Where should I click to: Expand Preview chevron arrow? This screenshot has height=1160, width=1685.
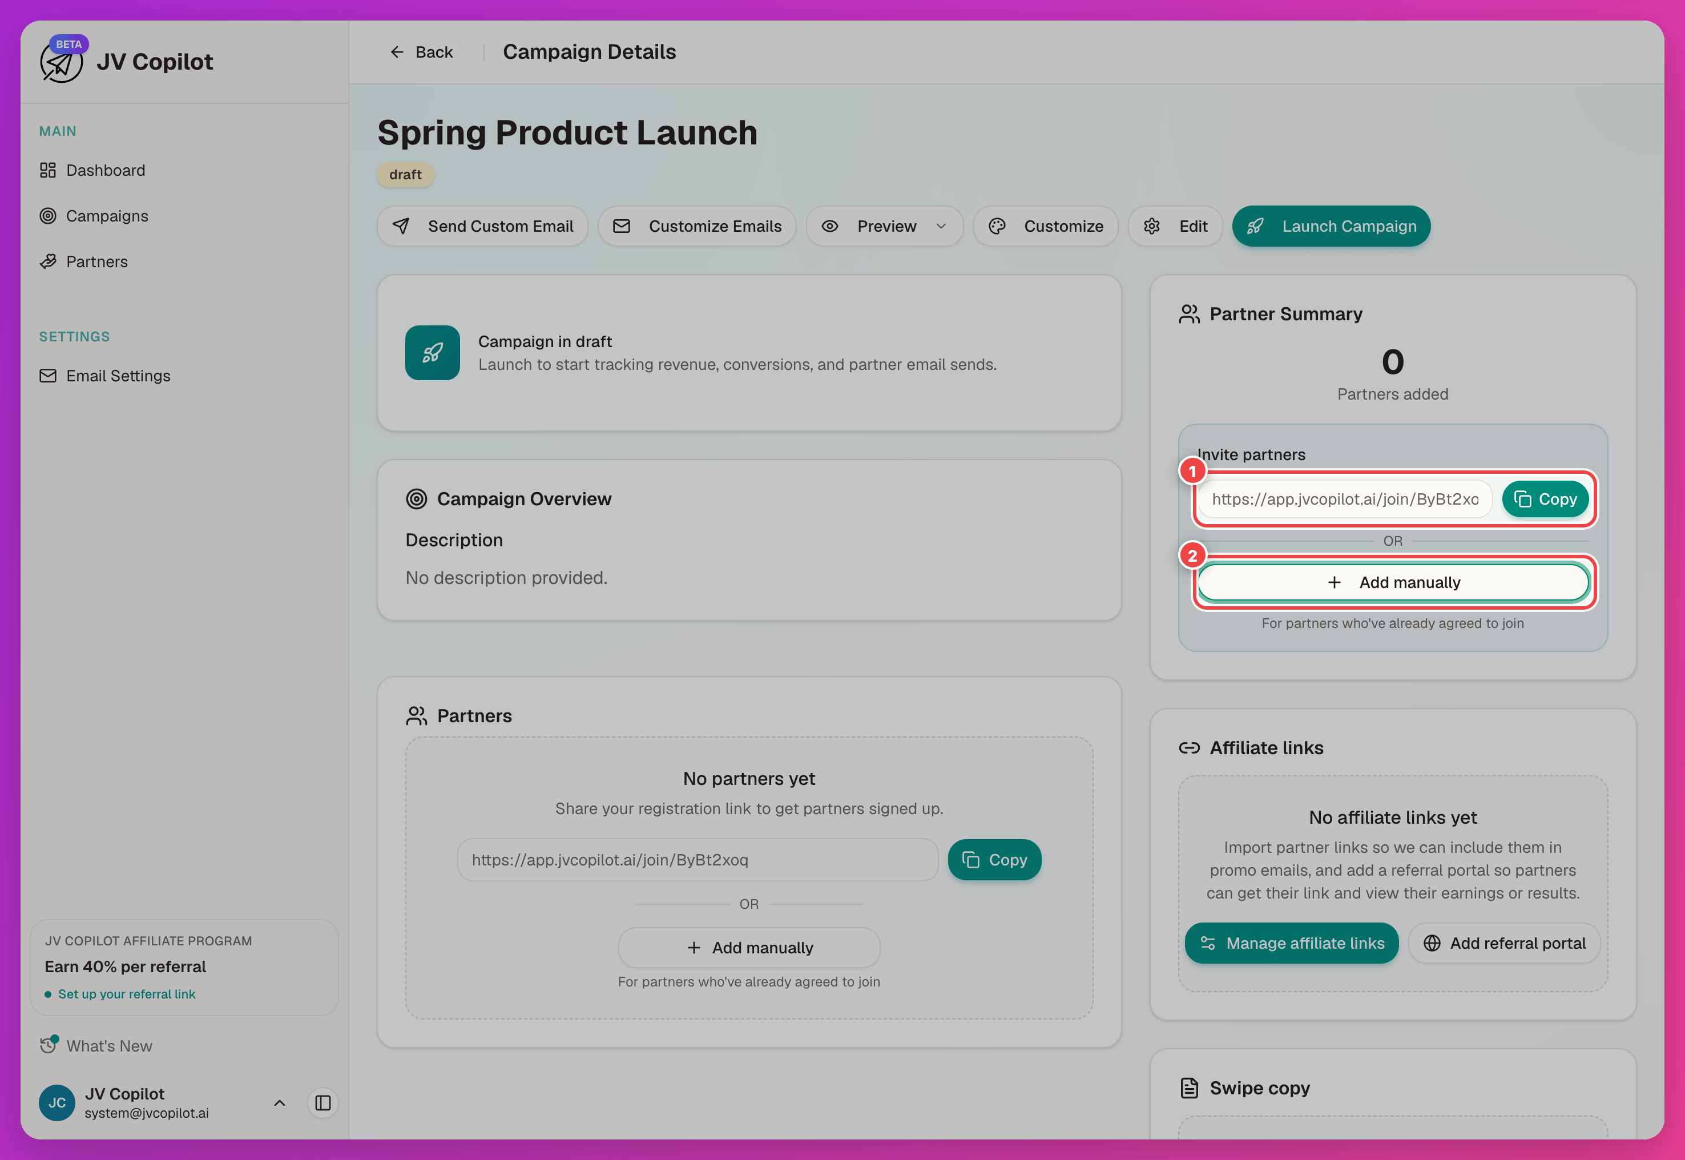pyautogui.click(x=941, y=226)
